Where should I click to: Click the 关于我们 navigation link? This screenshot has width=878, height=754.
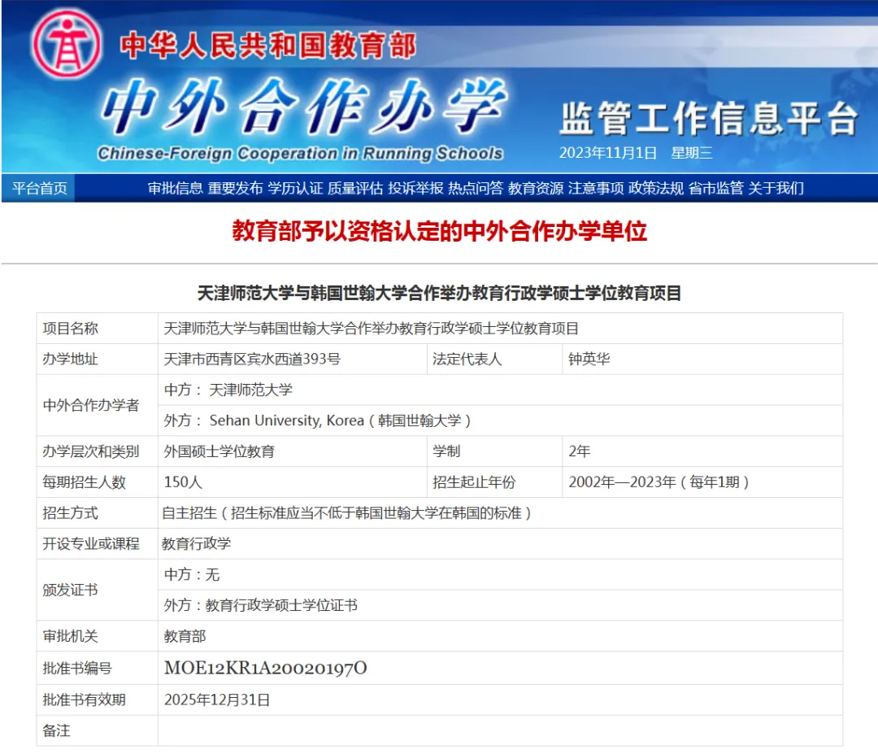point(776,188)
